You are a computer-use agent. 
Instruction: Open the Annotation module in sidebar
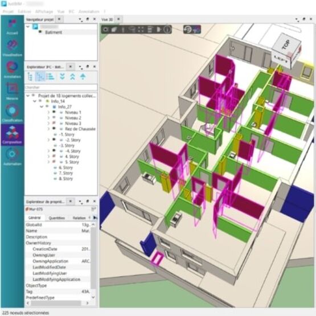[12, 69]
